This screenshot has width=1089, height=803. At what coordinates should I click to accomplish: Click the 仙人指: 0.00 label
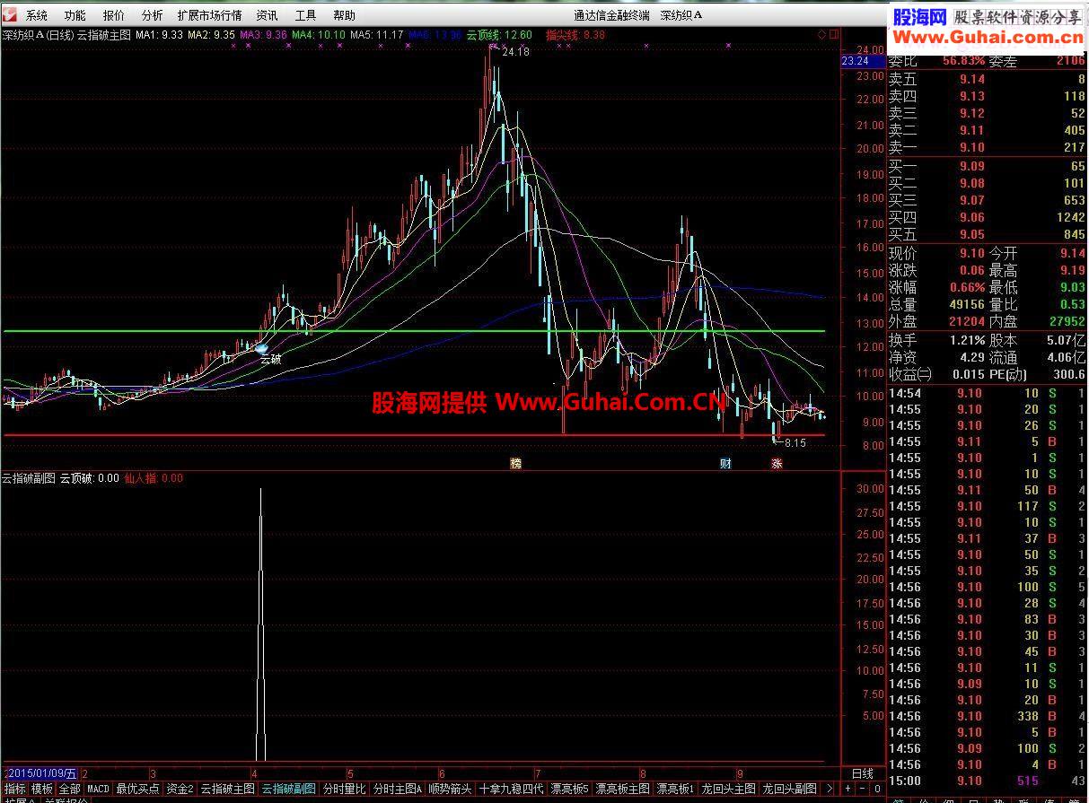[154, 478]
